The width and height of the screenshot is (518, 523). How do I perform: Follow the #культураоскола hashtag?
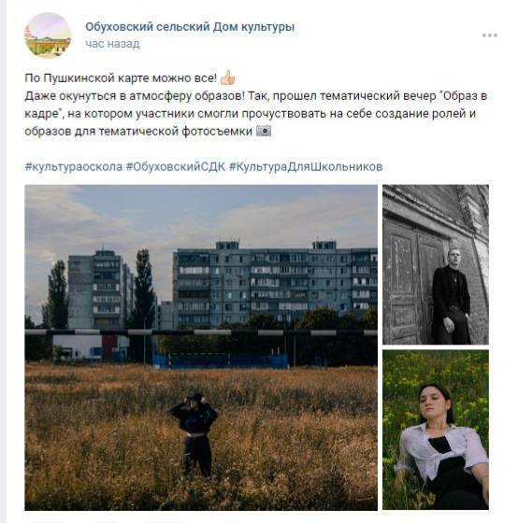tap(74, 166)
